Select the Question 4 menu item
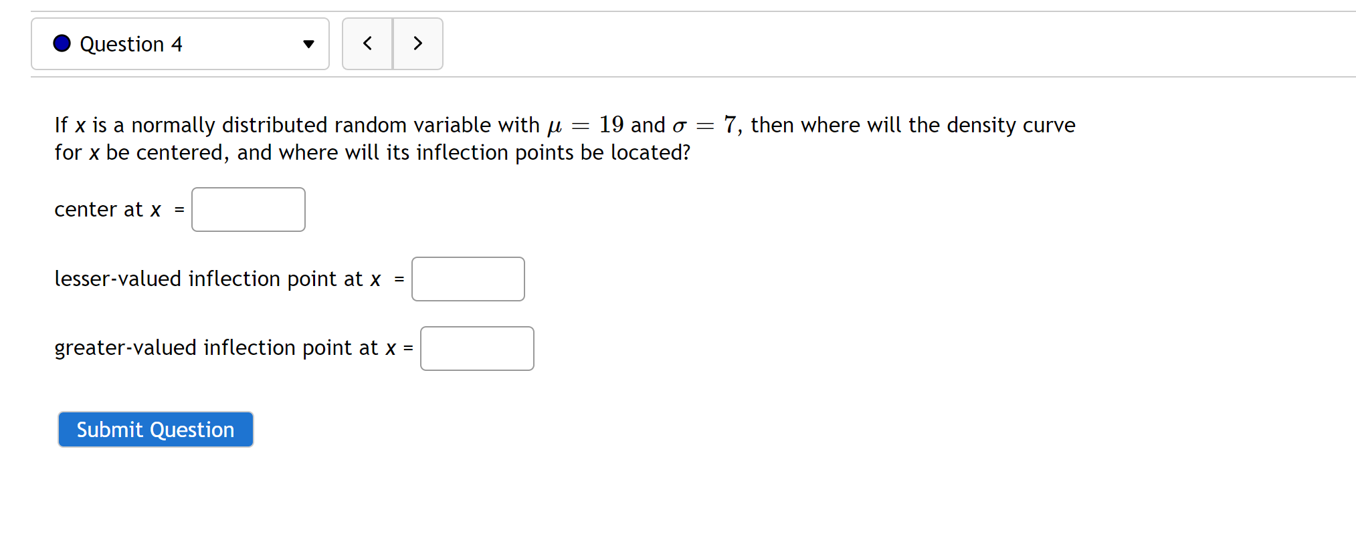The height and width of the screenshot is (538, 1356). click(x=179, y=43)
